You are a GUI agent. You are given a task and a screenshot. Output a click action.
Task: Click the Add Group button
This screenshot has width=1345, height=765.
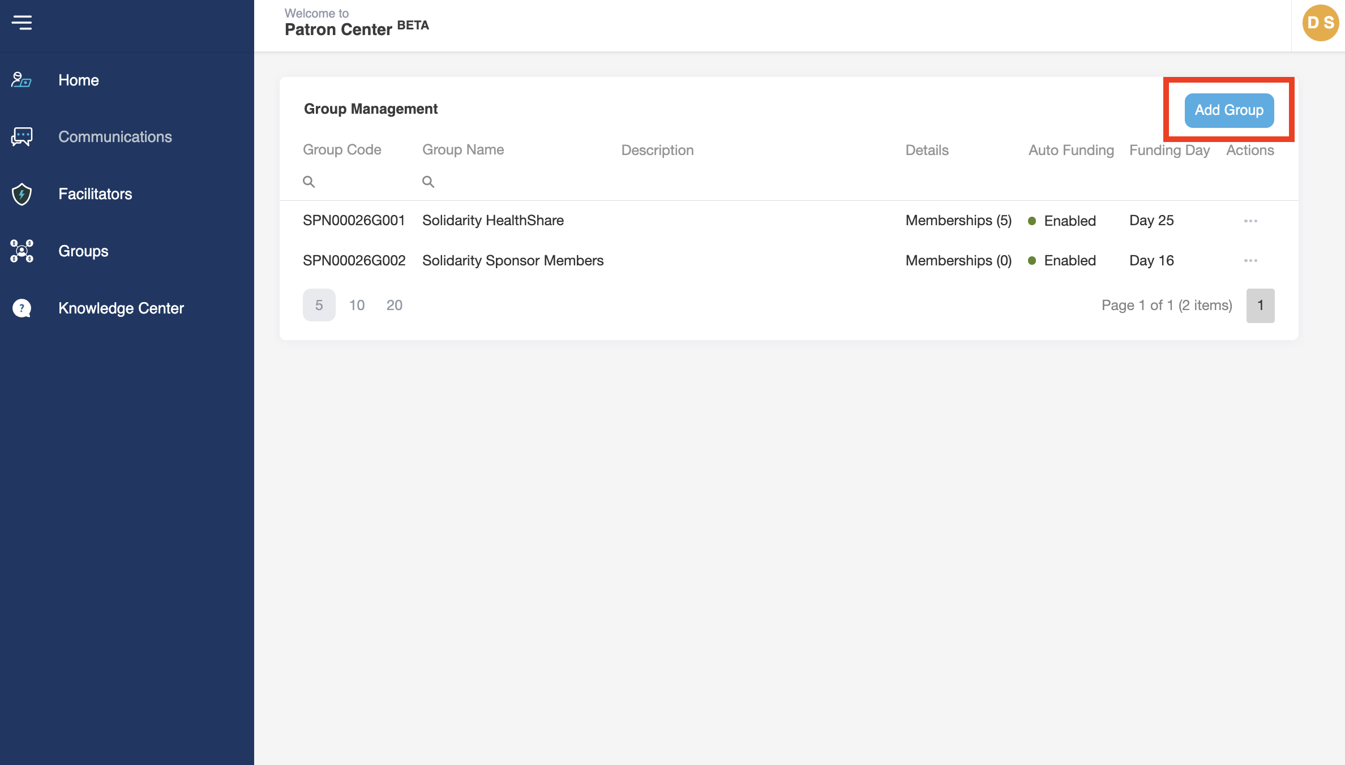coord(1229,110)
